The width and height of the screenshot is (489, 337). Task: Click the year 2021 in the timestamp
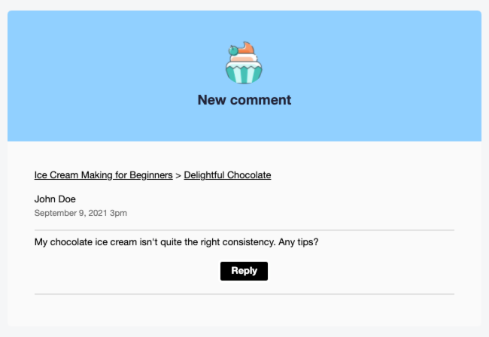[x=98, y=213]
